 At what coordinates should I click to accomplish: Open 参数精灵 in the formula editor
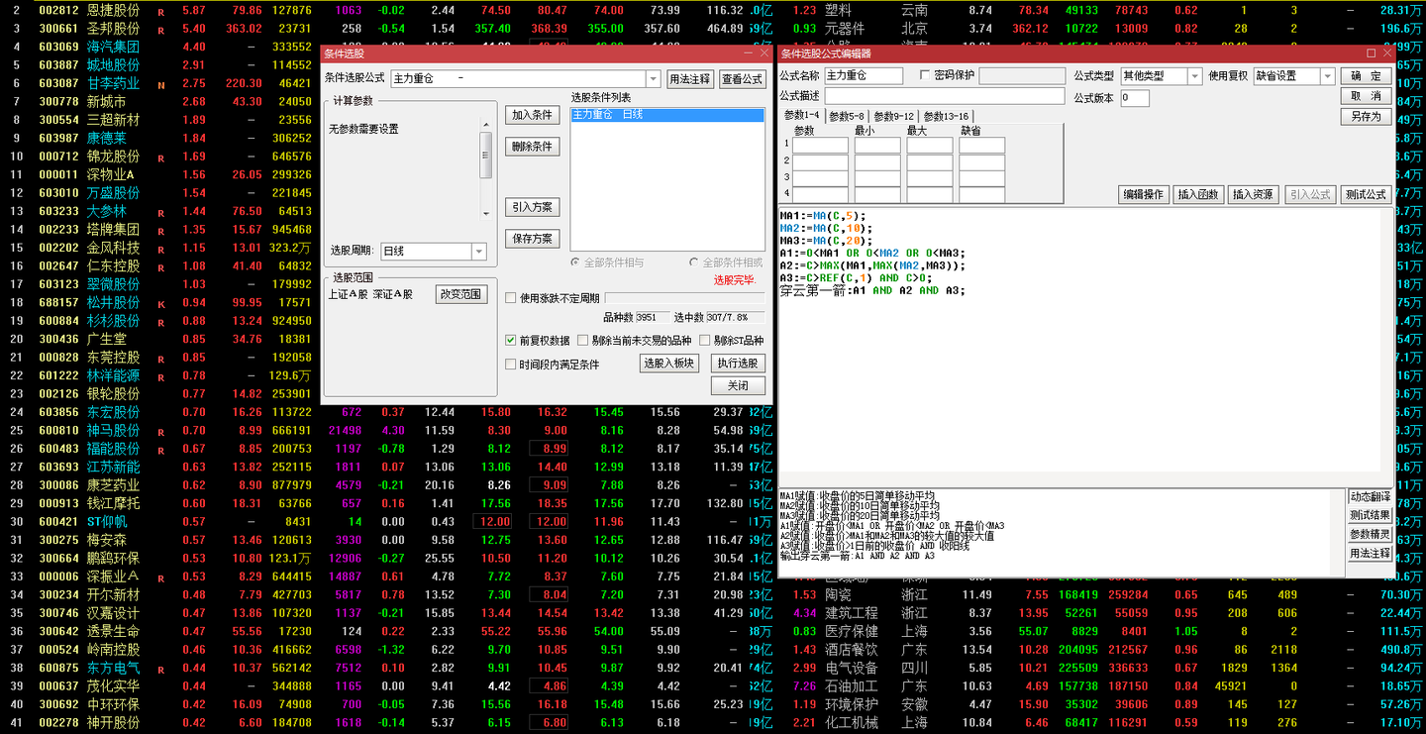pos(1371,535)
